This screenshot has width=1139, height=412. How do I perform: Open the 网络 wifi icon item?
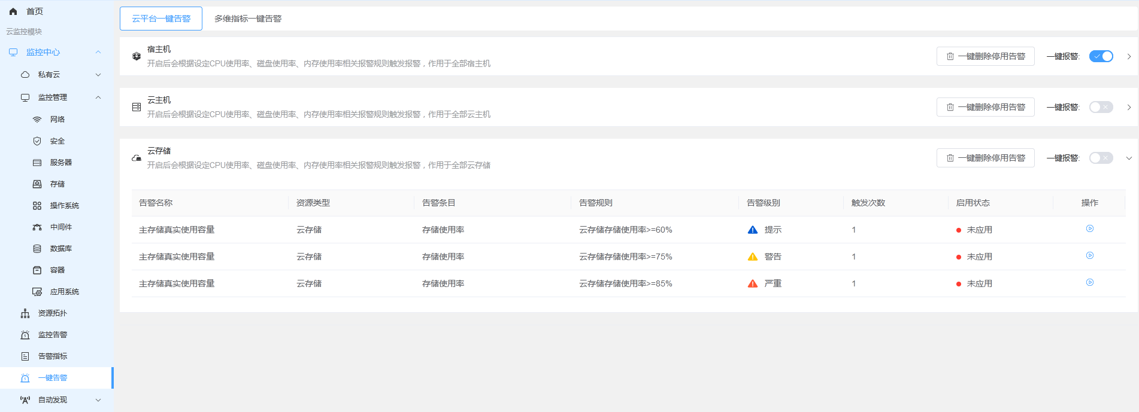pos(37,120)
